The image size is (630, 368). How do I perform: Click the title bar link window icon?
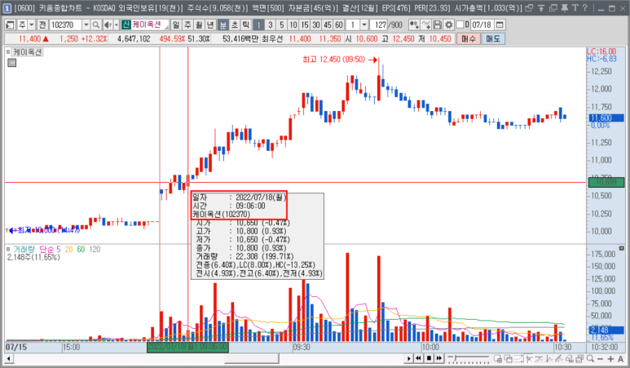click(529, 7)
